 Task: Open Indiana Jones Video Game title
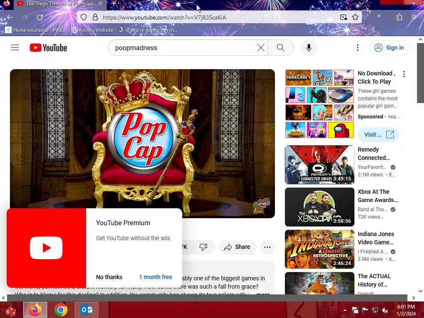tap(376, 238)
